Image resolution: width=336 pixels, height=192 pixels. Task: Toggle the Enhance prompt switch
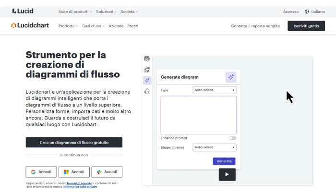click(x=232, y=138)
